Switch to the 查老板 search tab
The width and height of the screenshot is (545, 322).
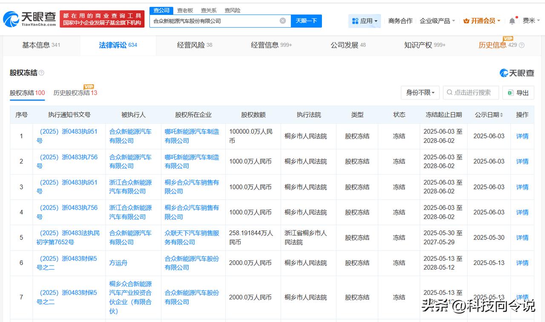click(x=185, y=10)
